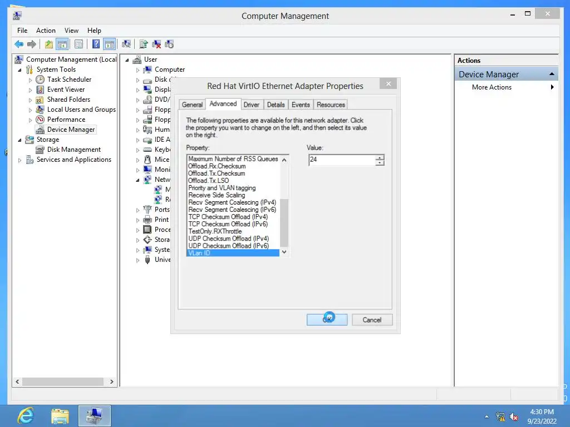Open File Explorer from the taskbar
570x427 pixels.
tap(60, 416)
